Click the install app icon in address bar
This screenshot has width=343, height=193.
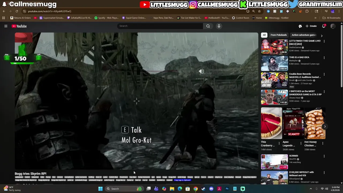248,11
